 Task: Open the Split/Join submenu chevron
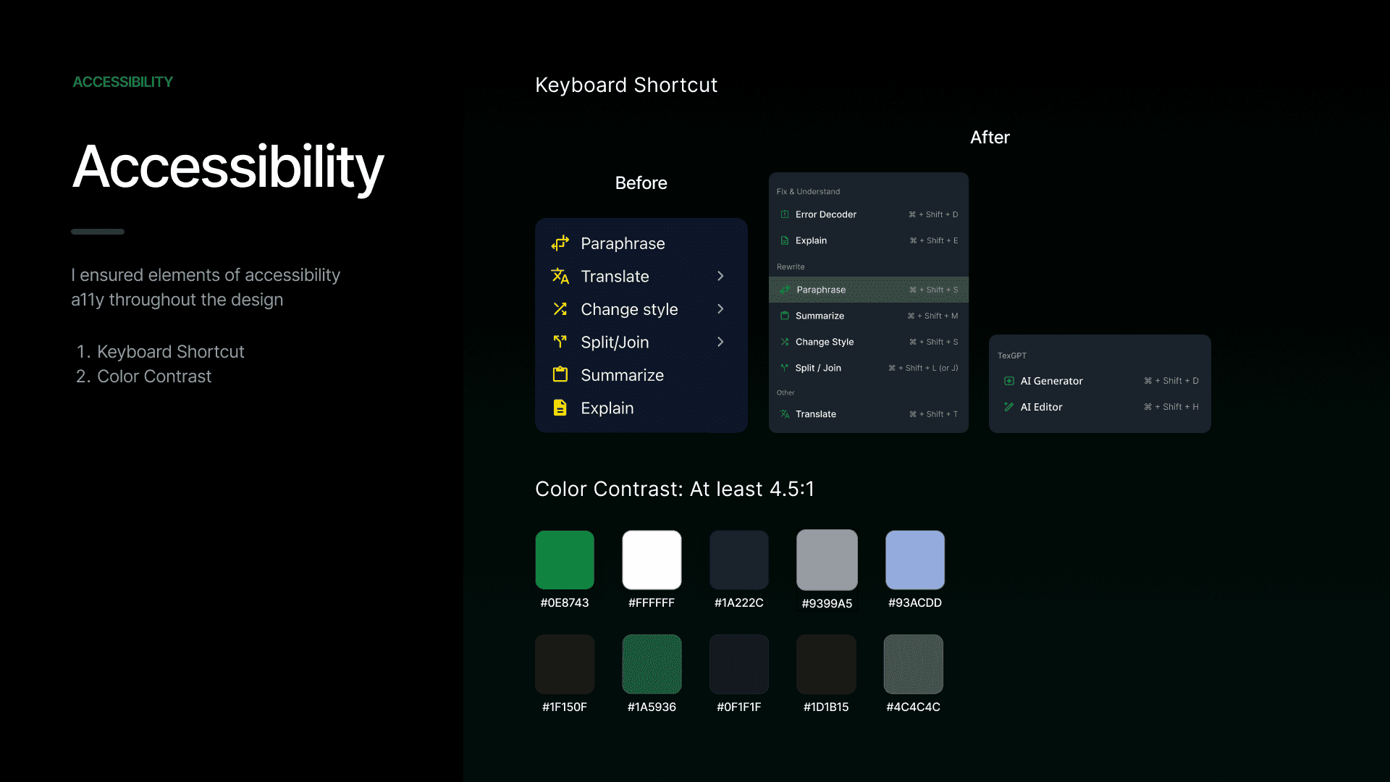point(720,342)
